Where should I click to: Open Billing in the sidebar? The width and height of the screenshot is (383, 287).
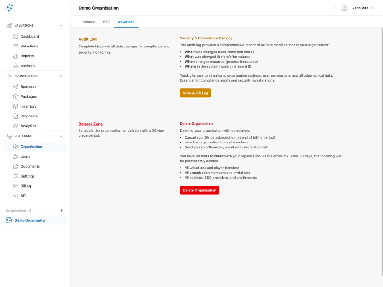tap(35, 186)
